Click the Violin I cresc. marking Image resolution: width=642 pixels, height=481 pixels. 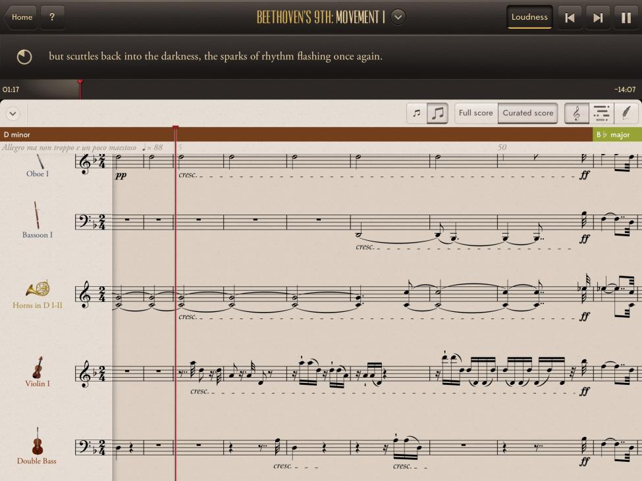tap(200, 392)
